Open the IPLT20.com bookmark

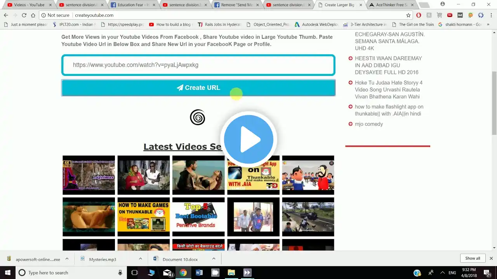[x=74, y=24]
